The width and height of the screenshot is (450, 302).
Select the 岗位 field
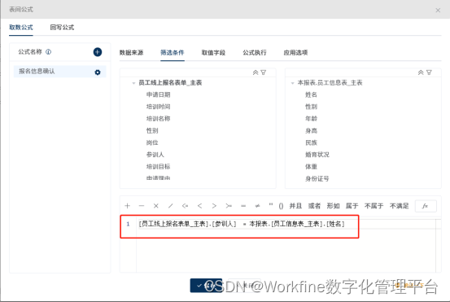tap(152, 142)
